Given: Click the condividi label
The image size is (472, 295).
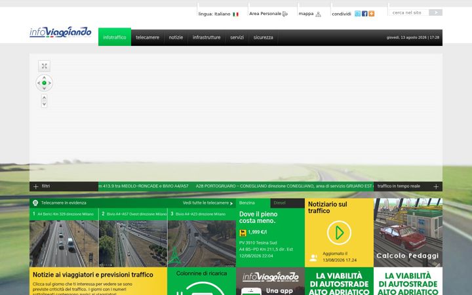Looking at the screenshot, I should tap(342, 14).
